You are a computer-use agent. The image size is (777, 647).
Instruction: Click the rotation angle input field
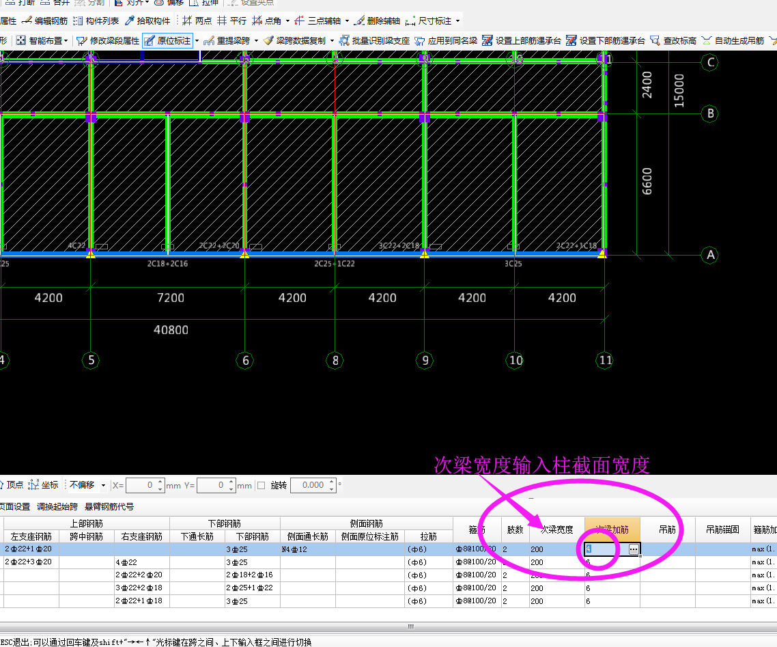coord(309,485)
